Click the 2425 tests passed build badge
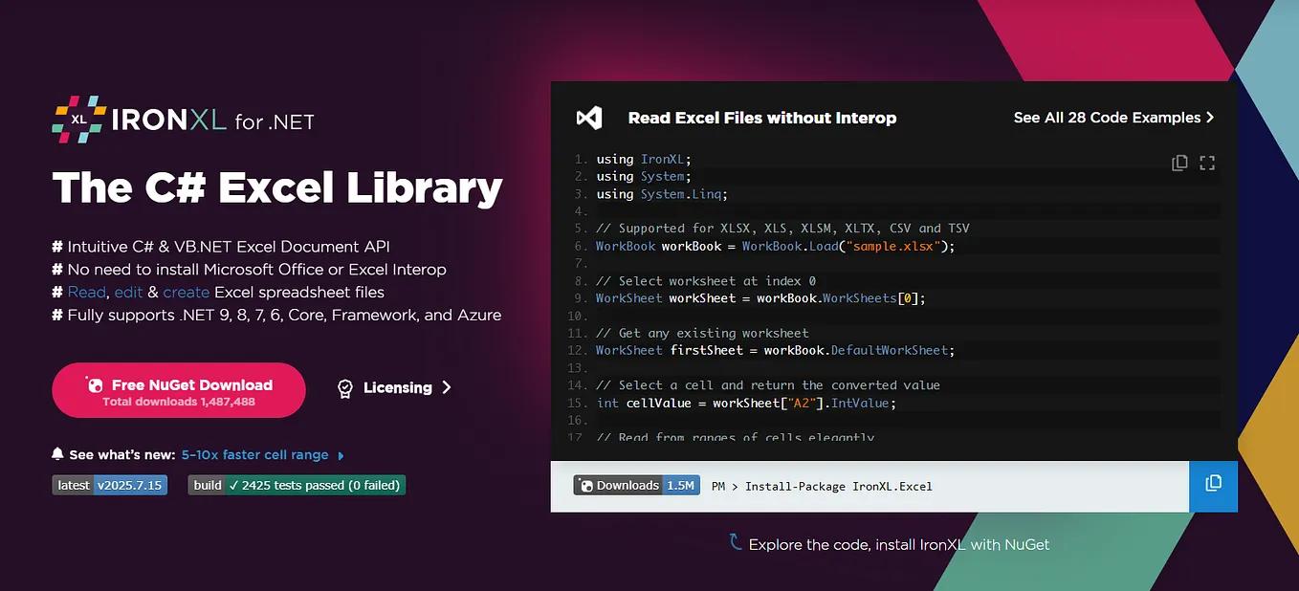 click(297, 485)
